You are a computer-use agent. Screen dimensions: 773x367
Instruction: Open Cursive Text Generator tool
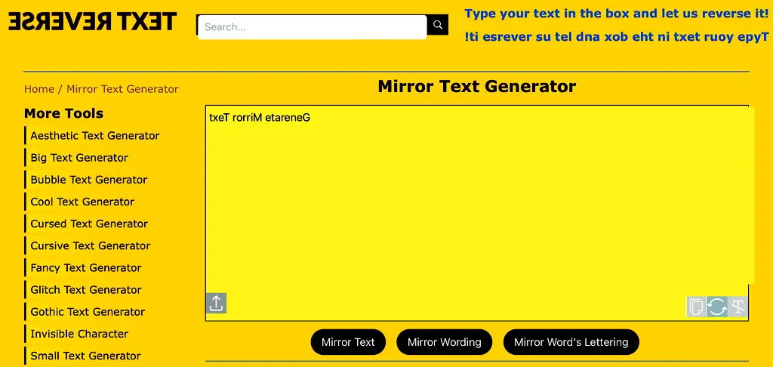tap(91, 245)
